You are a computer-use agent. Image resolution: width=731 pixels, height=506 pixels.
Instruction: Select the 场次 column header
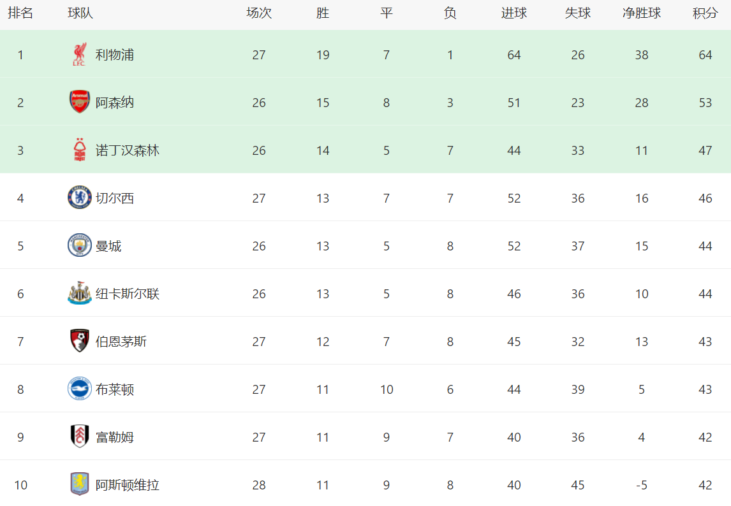point(259,13)
